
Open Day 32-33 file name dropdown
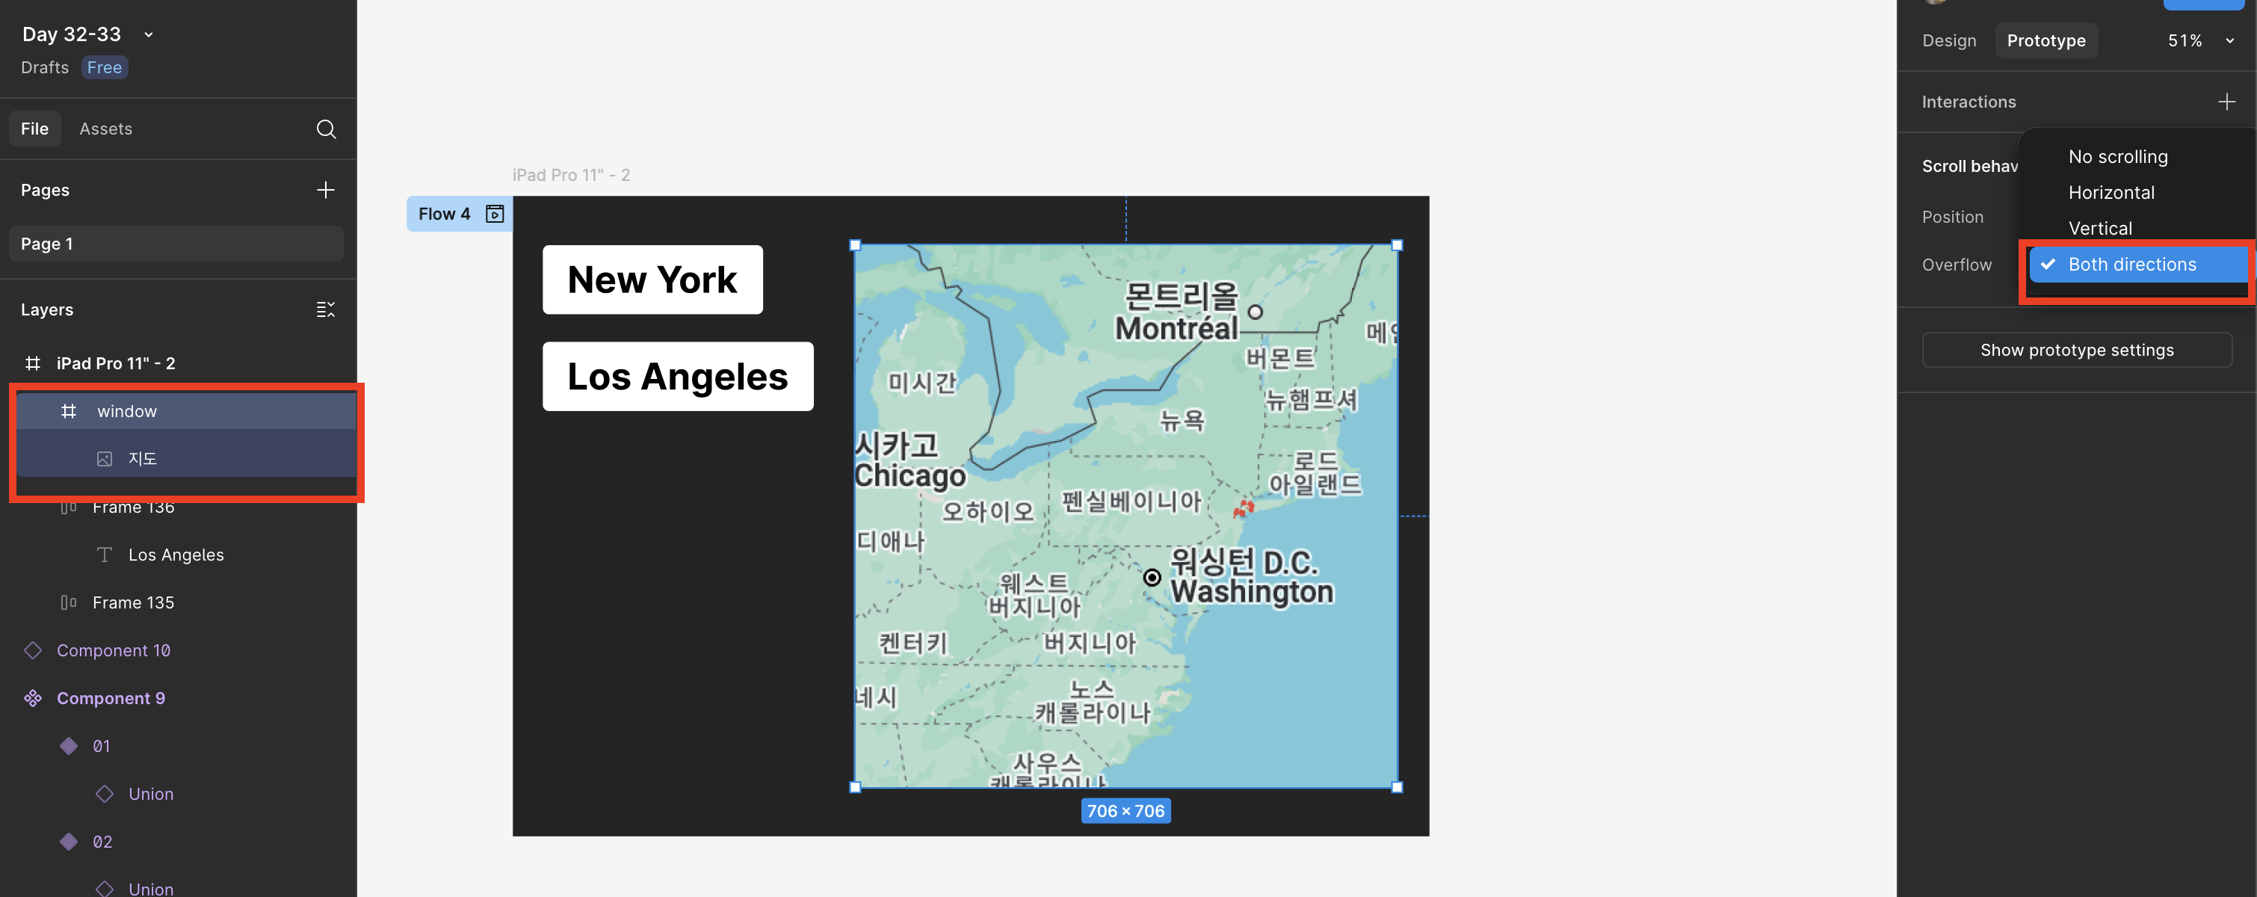tap(149, 34)
